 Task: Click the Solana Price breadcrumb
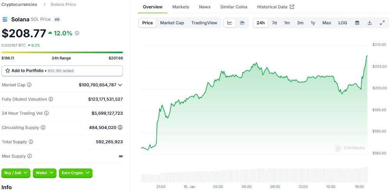(63, 4)
